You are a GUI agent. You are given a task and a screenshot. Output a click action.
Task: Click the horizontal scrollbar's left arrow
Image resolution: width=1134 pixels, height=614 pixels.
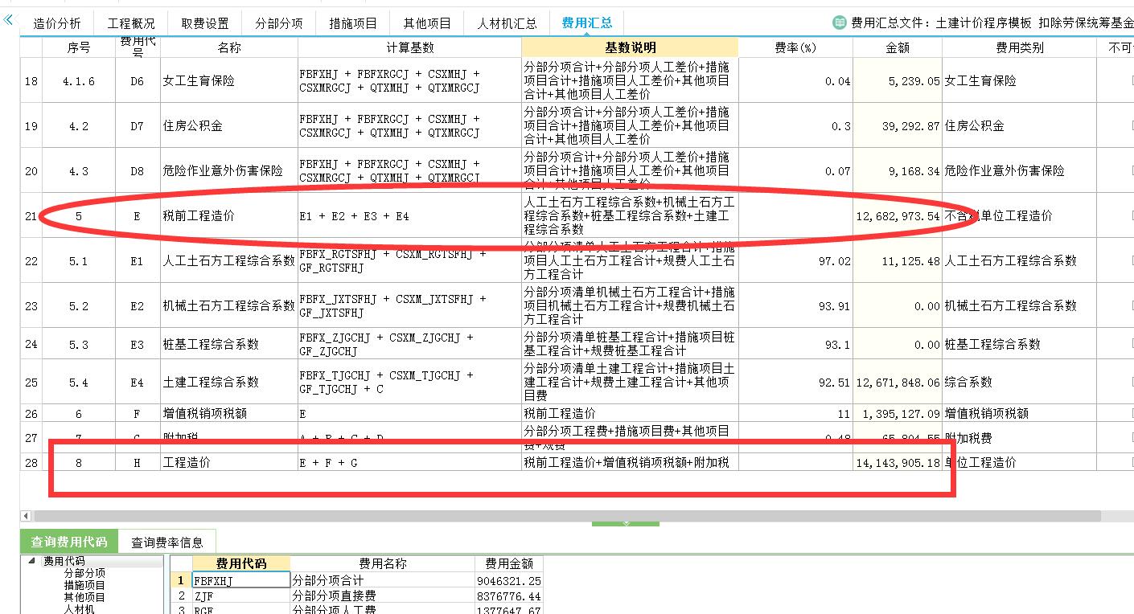click(26, 515)
